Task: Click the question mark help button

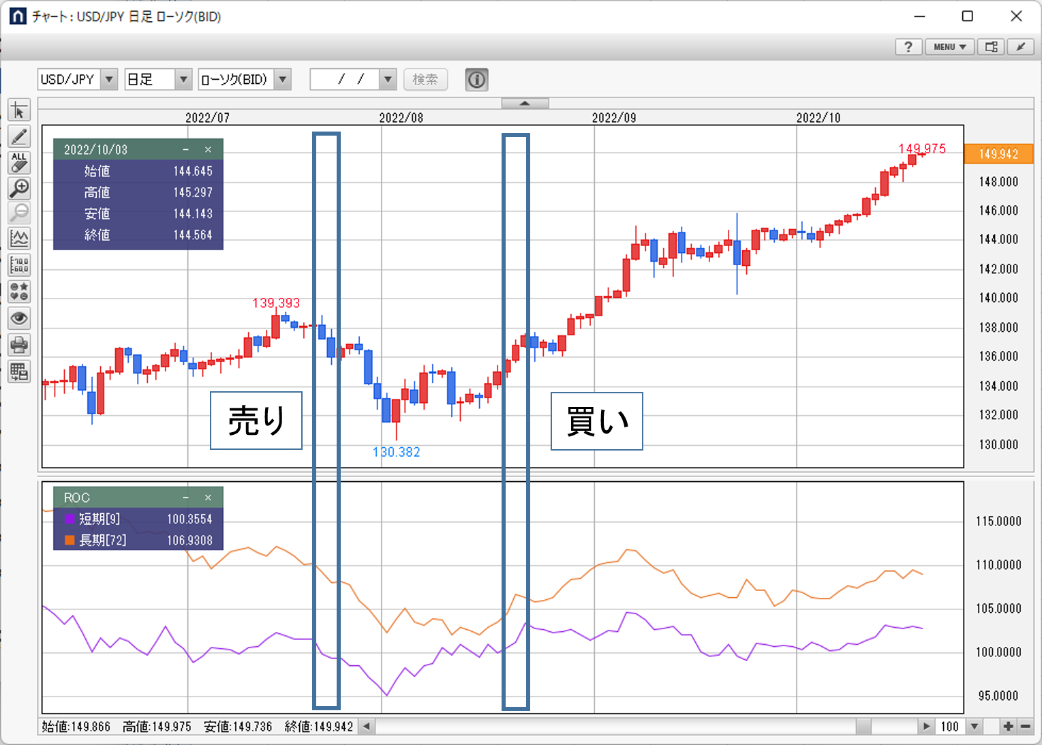Action: (908, 47)
